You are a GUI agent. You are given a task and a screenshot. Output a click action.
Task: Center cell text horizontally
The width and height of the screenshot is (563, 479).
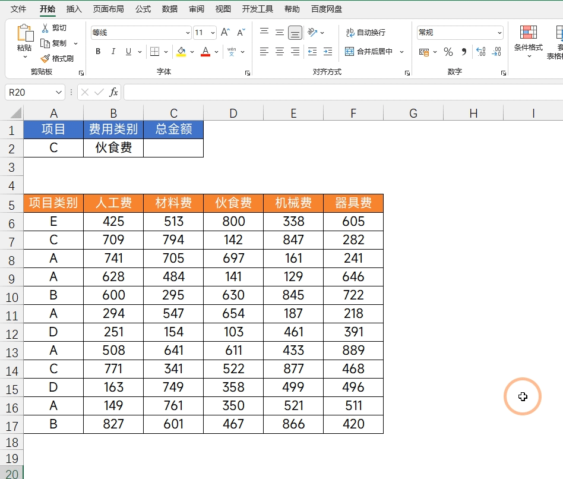point(280,51)
